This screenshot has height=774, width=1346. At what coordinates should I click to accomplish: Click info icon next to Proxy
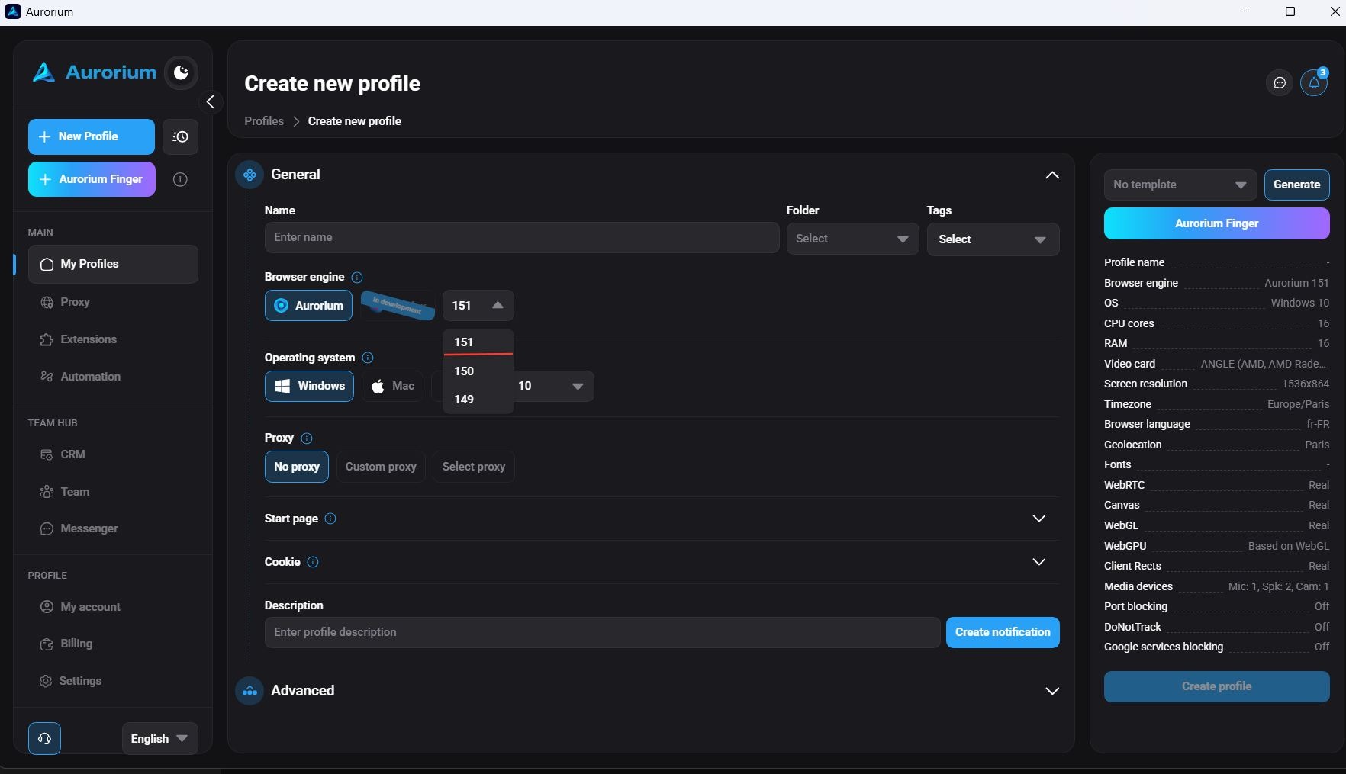pyautogui.click(x=307, y=438)
